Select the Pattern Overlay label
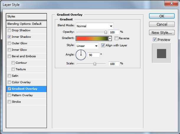Viewport: 180px width, 134px height. (x=22, y=95)
